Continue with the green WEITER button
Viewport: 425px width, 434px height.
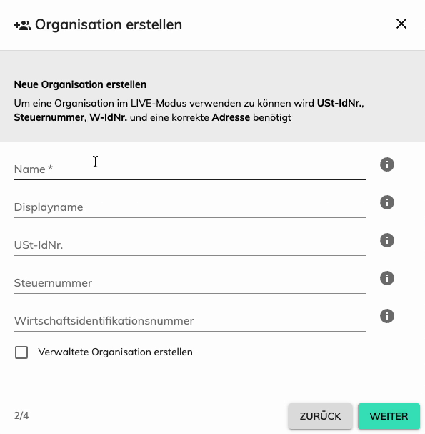coord(389,416)
